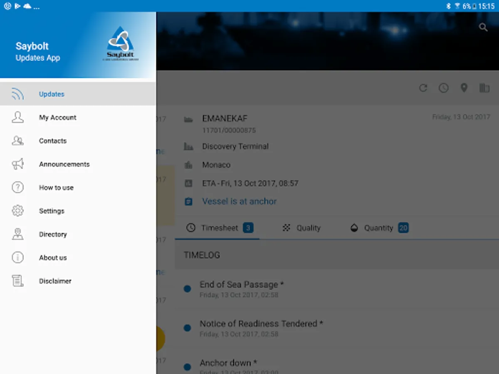Open the Directory entry

(x=78, y=234)
